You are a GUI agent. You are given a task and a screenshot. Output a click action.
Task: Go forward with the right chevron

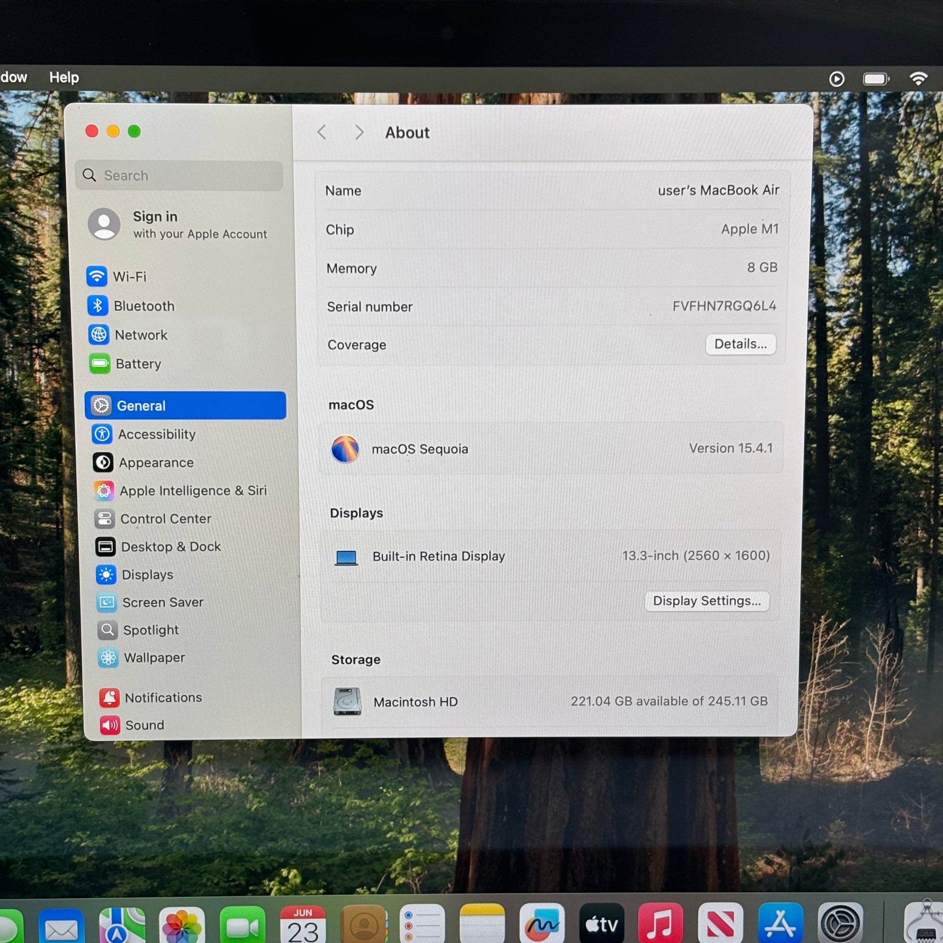point(359,132)
